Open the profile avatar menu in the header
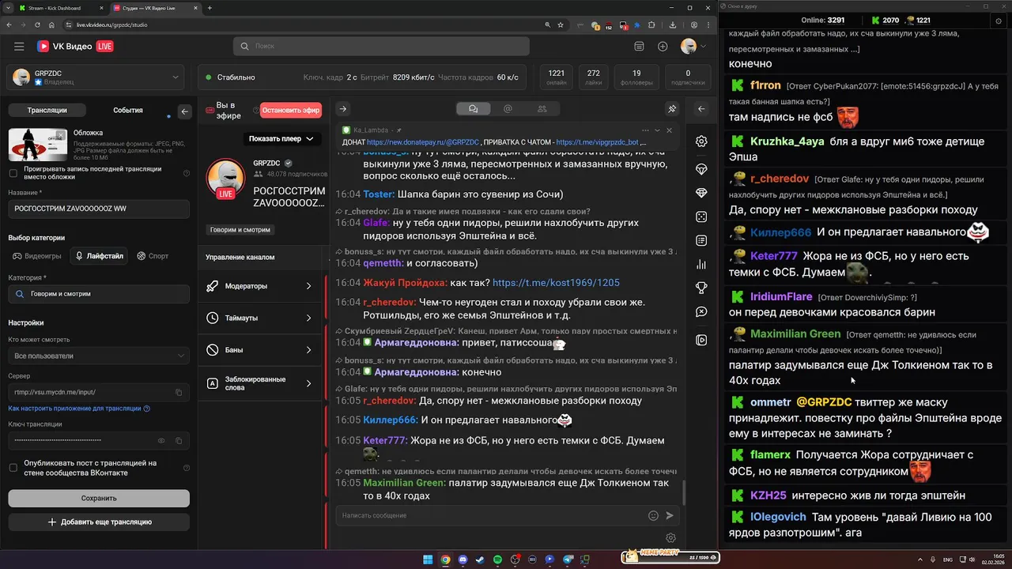This screenshot has width=1012, height=569. click(x=693, y=47)
